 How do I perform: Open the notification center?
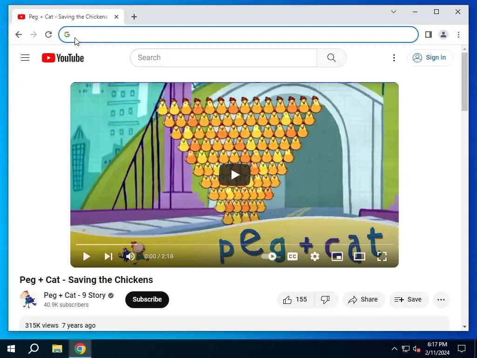[462, 349]
